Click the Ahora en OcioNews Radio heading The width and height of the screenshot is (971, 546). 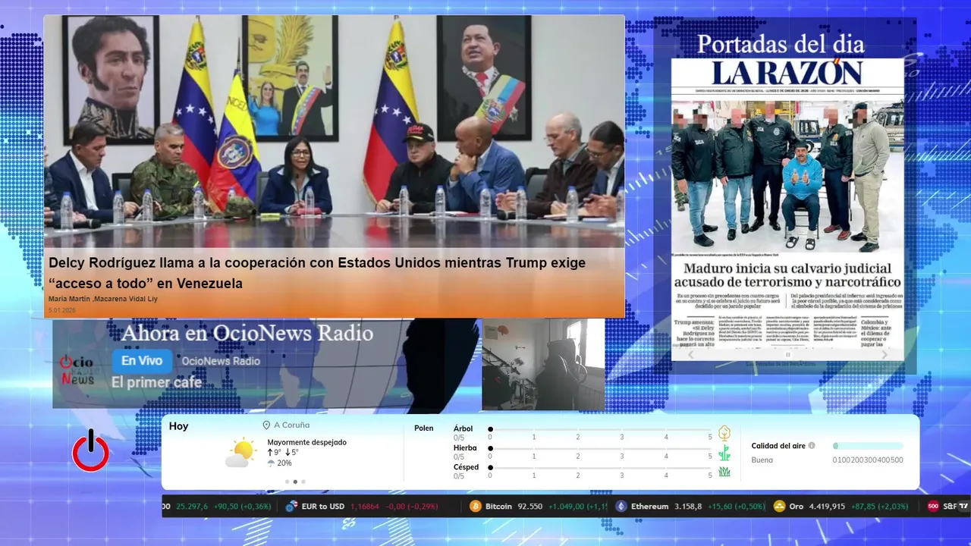[x=247, y=333]
